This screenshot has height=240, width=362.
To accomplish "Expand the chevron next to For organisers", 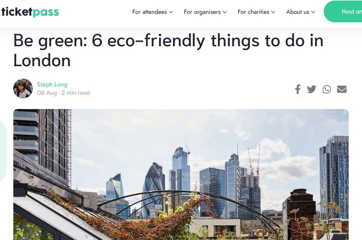I will [x=225, y=12].
